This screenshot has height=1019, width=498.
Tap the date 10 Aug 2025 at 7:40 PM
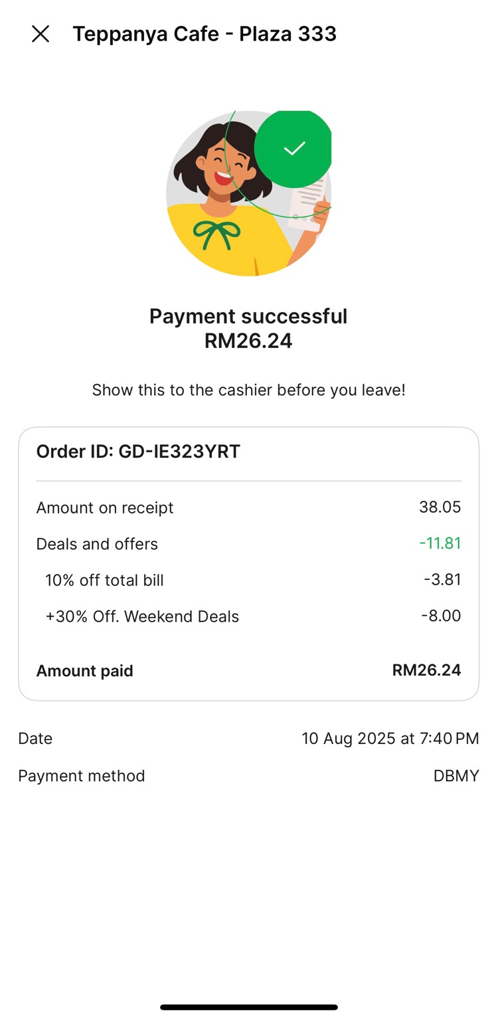(x=390, y=739)
